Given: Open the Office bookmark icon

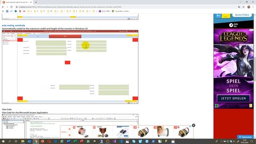Looking at the screenshot, I should click(20, 11).
